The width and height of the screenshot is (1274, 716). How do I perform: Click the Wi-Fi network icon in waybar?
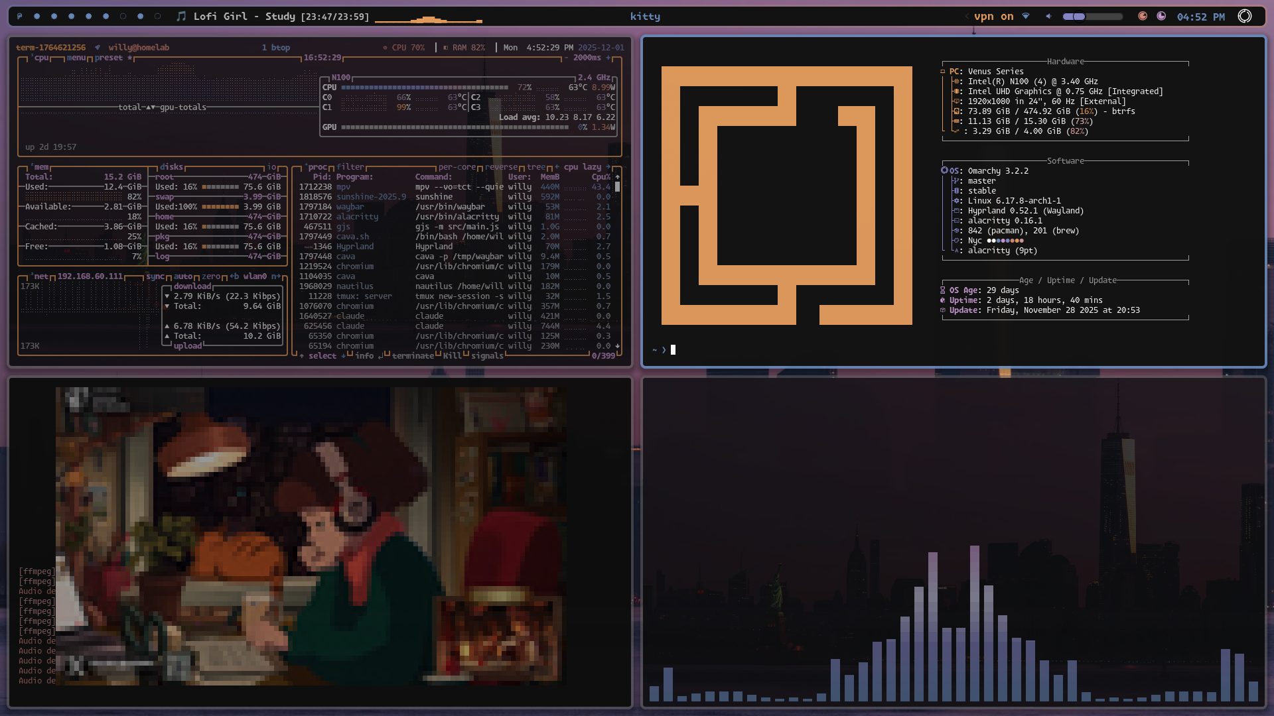tap(1026, 17)
